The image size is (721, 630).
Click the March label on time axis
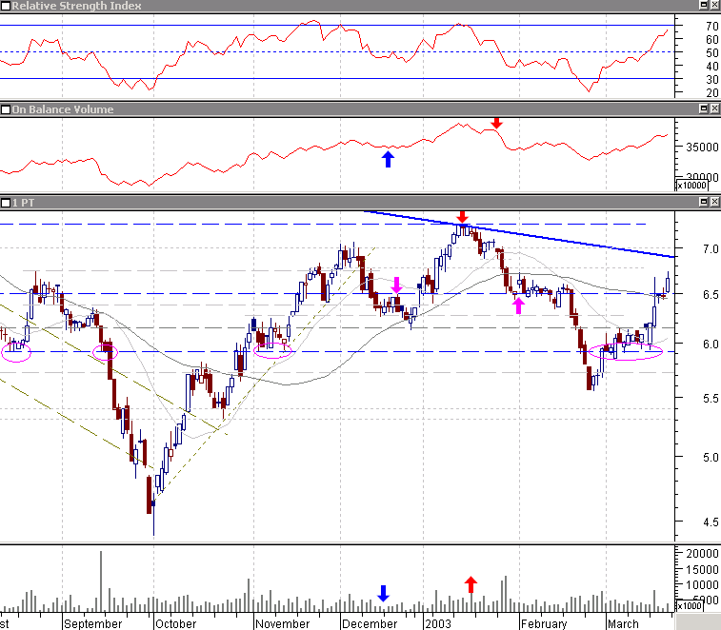click(x=623, y=623)
